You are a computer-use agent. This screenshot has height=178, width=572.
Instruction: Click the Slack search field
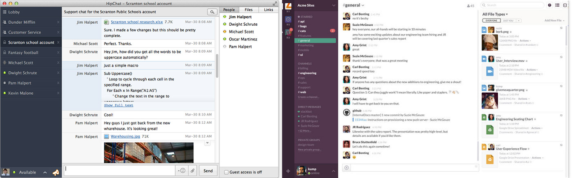pyautogui.click(x=512, y=5)
